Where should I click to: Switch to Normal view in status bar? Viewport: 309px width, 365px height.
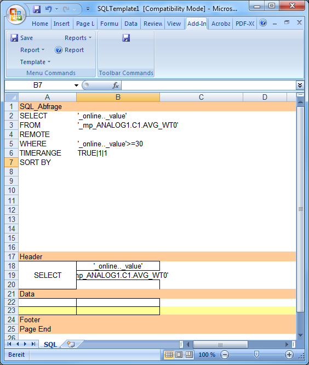(x=169, y=355)
